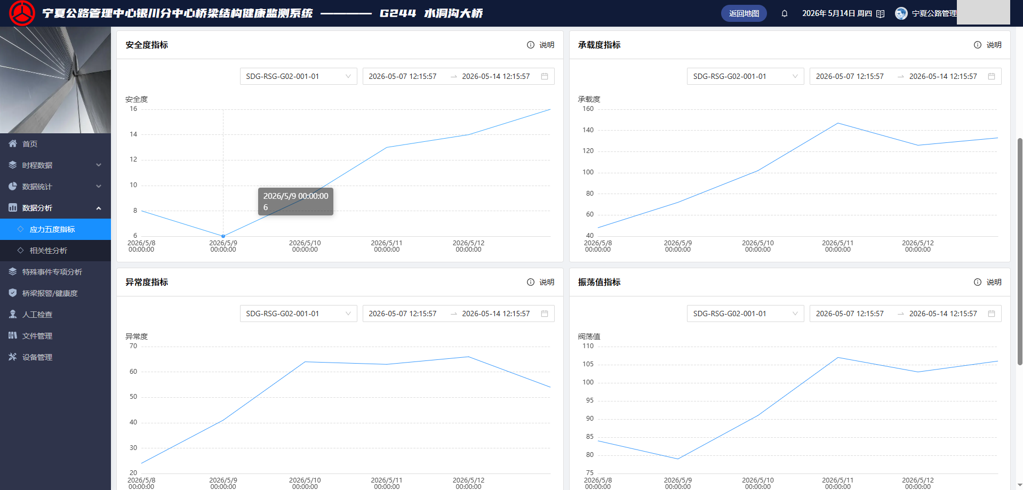
Task: Click diamond icon beside 相关性分析
Action: tap(21, 250)
